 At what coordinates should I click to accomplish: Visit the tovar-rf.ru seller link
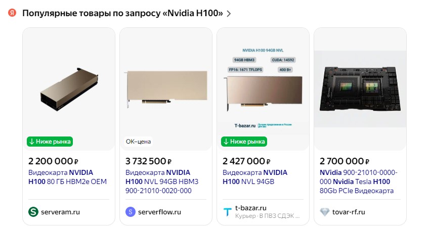pos(350,212)
